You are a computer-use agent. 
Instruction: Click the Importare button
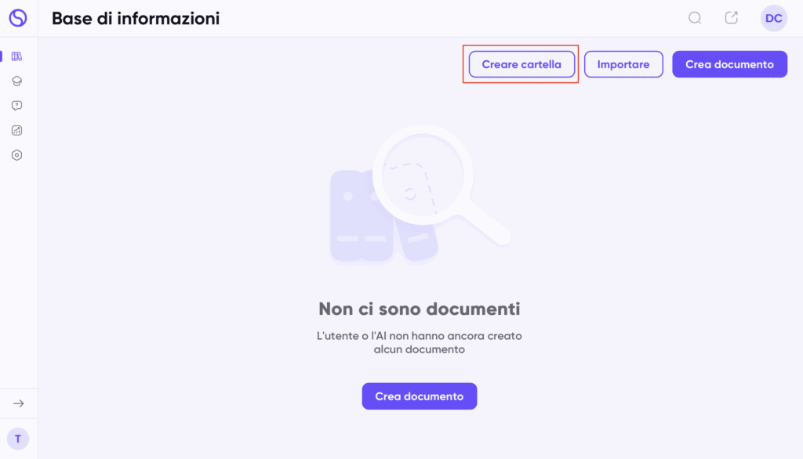pos(623,64)
